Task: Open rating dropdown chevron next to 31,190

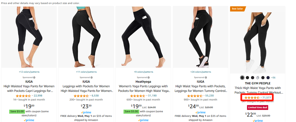Action: click(x=147, y=96)
